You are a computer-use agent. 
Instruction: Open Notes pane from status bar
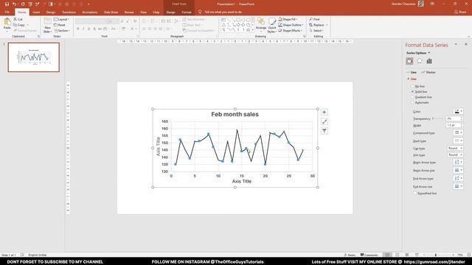pyautogui.click(x=350, y=255)
